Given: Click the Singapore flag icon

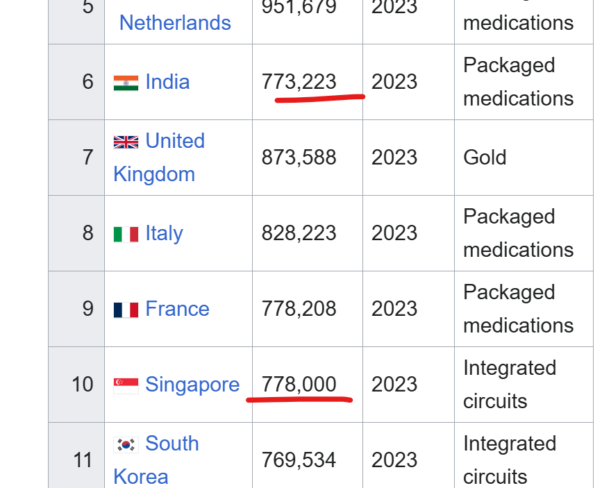Looking at the screenshot, I should point(126,385).
